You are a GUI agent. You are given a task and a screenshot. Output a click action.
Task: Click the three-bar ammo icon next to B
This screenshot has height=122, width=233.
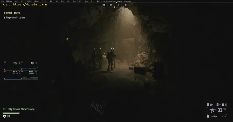pyautogui.click(x=226, y=104)
